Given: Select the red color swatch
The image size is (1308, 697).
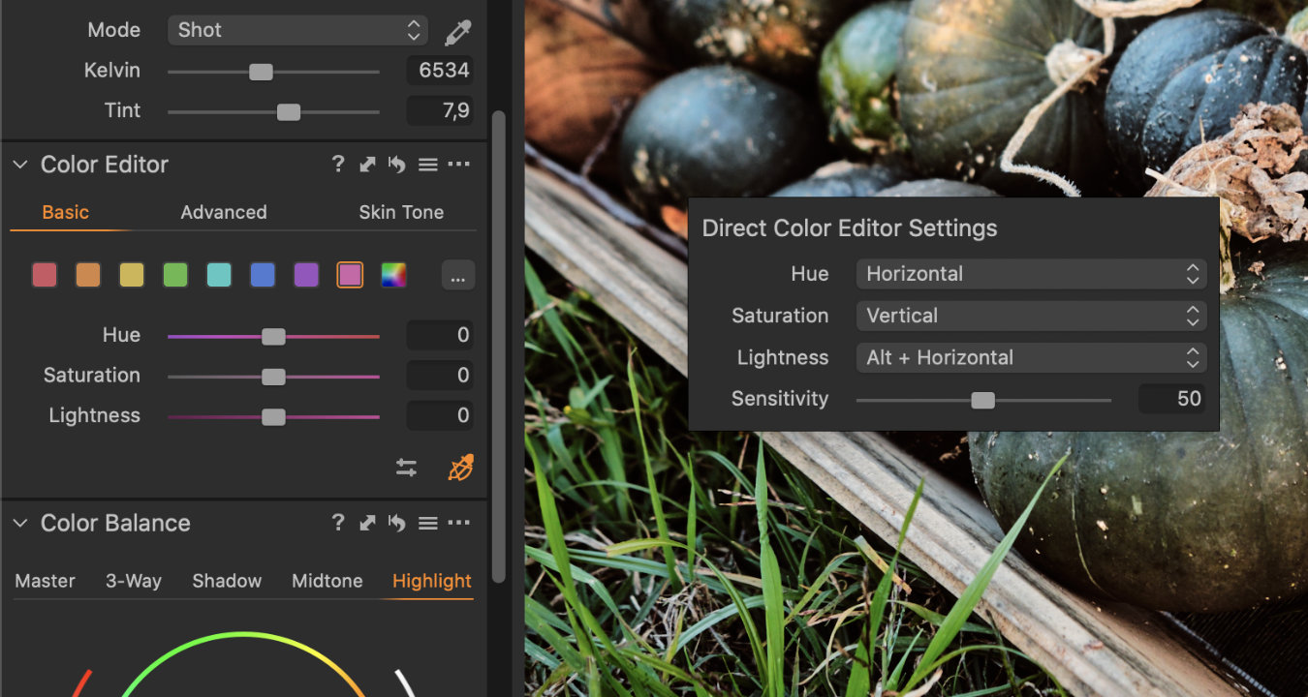Looking at the screenshot, I should coord(45,276).
